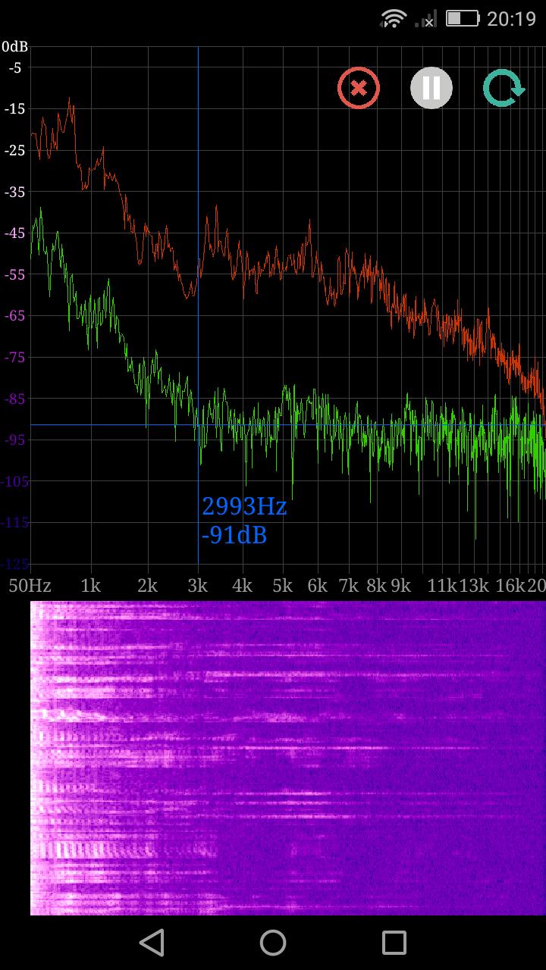Tap the -85 level axis label
The image size is (546, 970).
click(15, 398)
